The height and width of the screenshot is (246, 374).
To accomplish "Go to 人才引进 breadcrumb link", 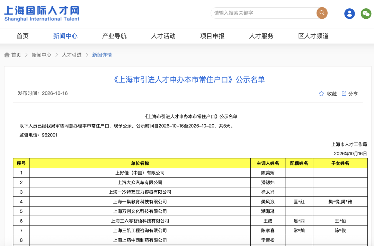I will point(72,55).
